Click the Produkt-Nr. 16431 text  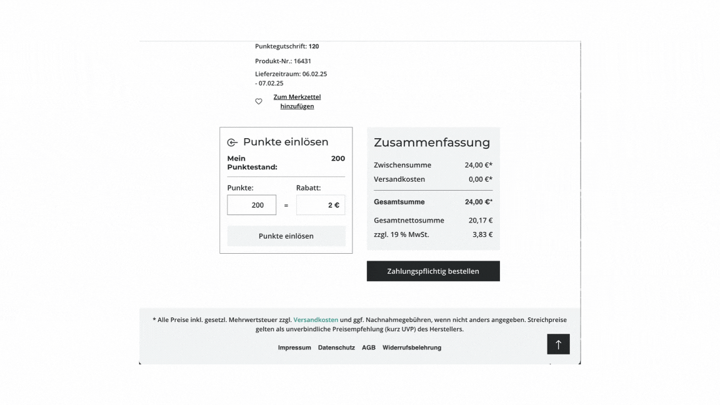pyautogui.click(x=283, y=61)
